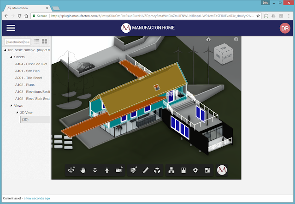Switch to list view layout
This screenshot has width=295, height=204.
tap(36, 41)
